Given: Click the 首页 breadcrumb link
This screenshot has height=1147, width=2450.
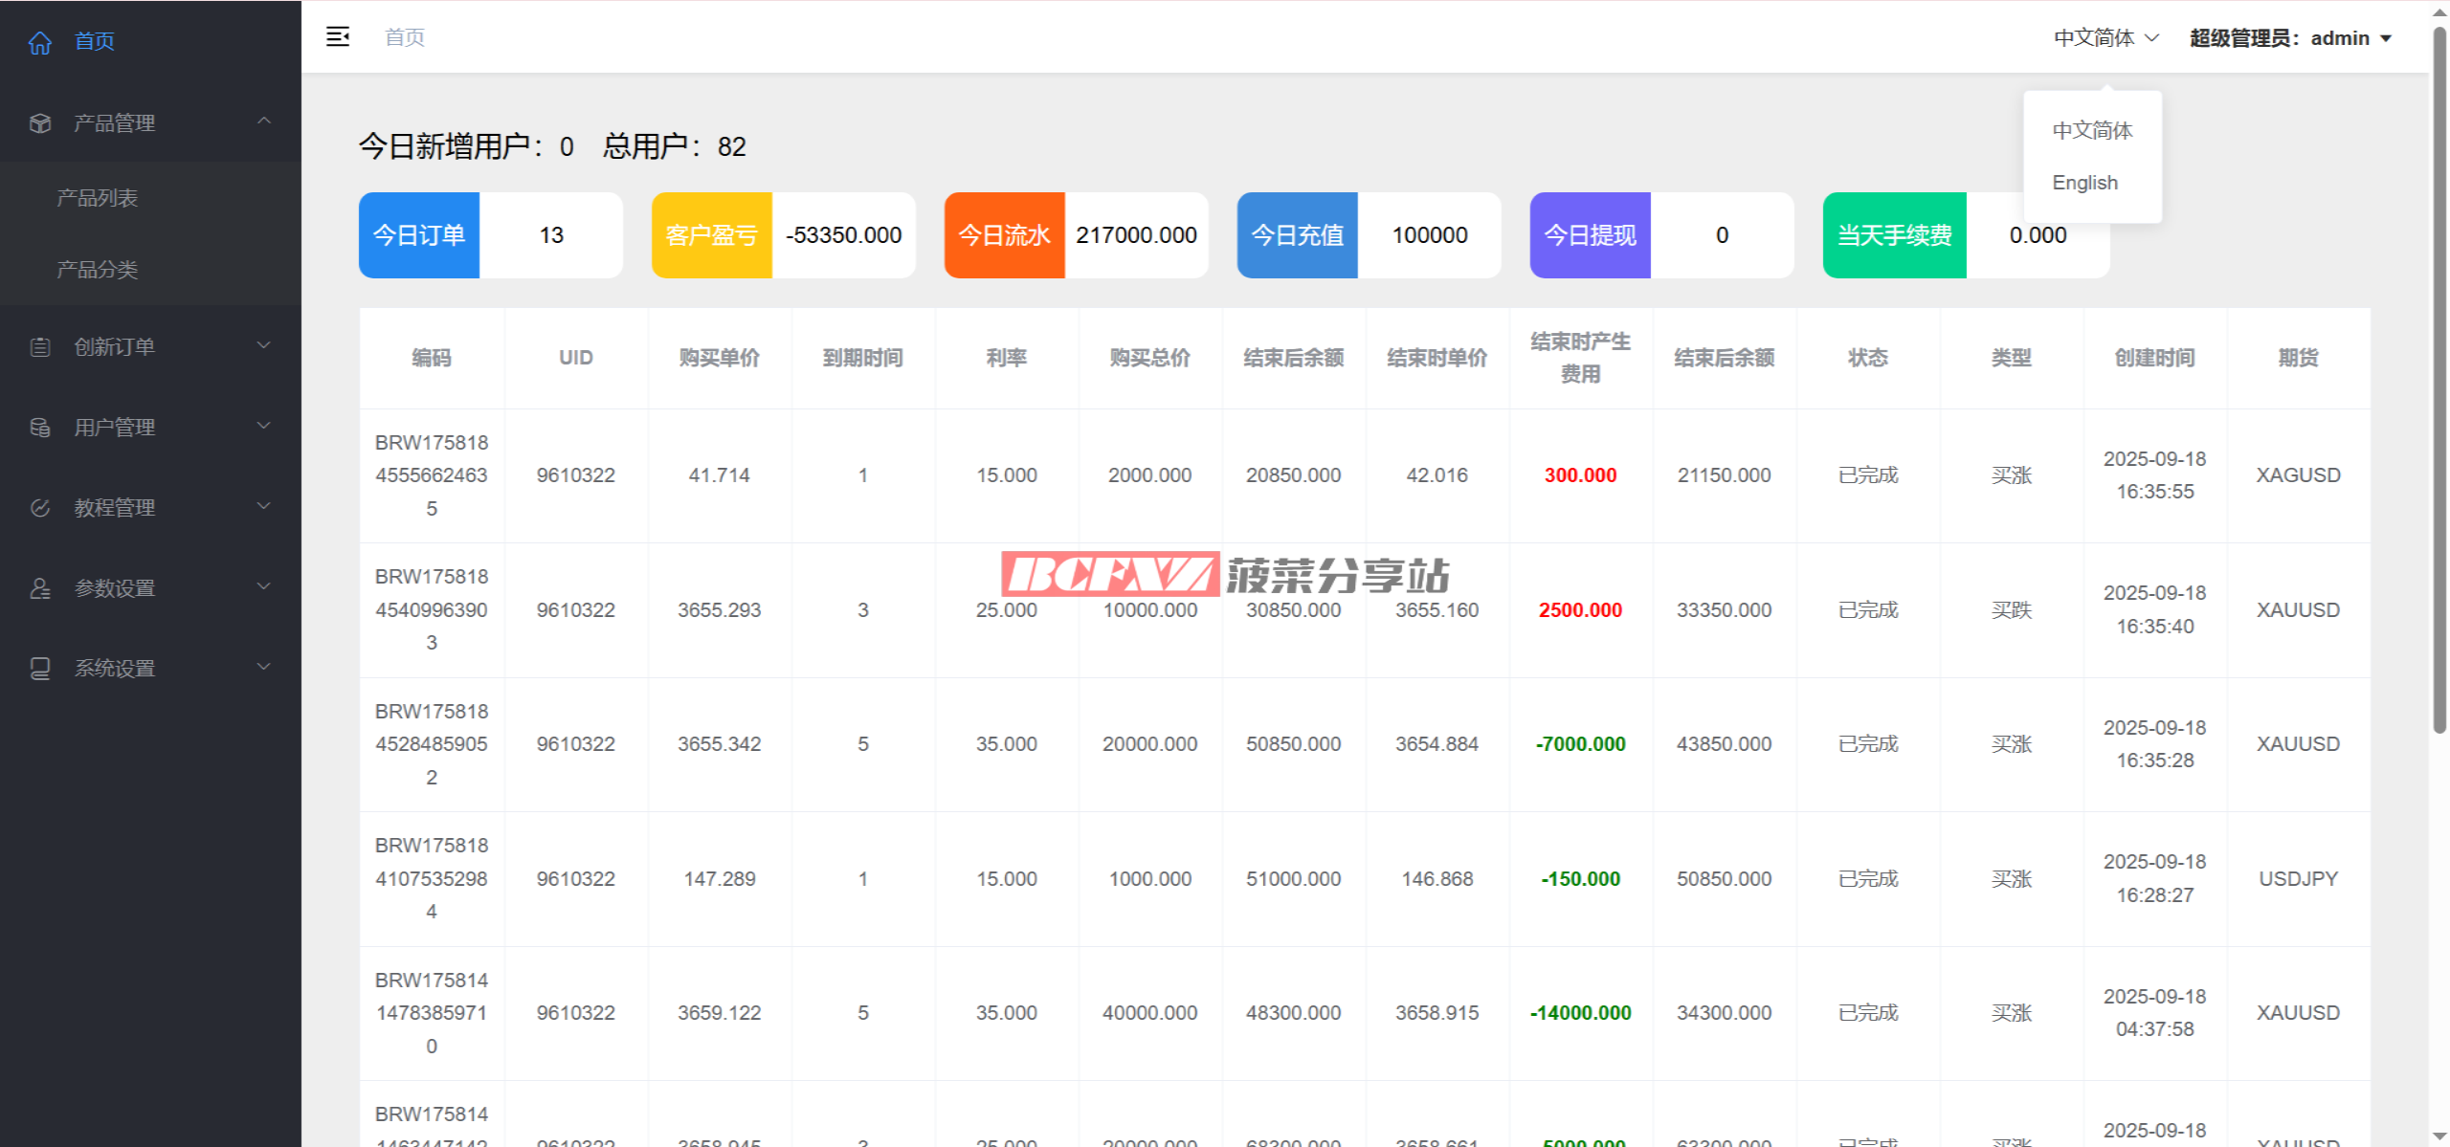Looking at the screenshot, I should (405, 37).
